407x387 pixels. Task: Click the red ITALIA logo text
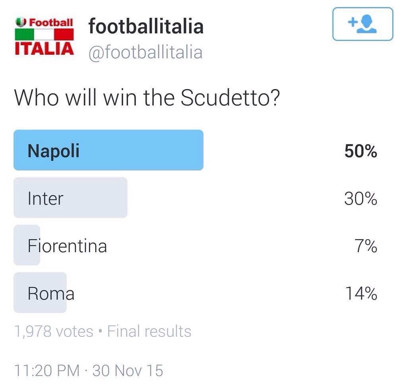point(44,48)
